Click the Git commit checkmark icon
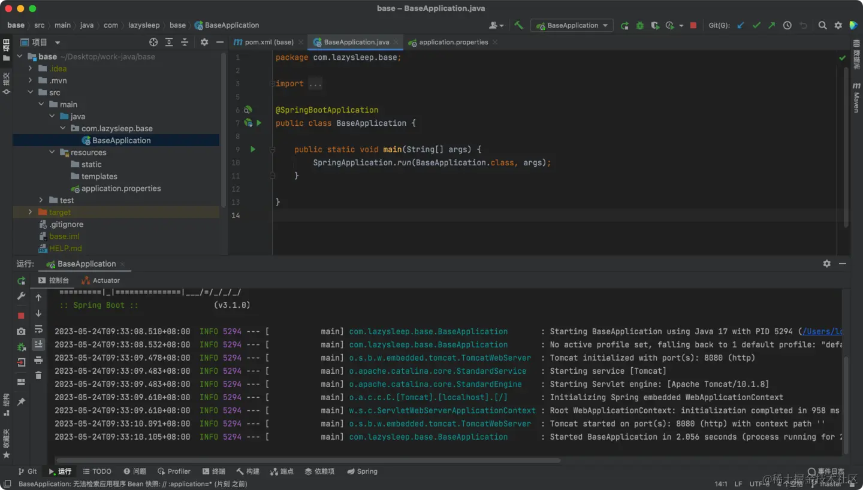The width and height of the screenshot is (863, 490). click(x=756, y=26)
